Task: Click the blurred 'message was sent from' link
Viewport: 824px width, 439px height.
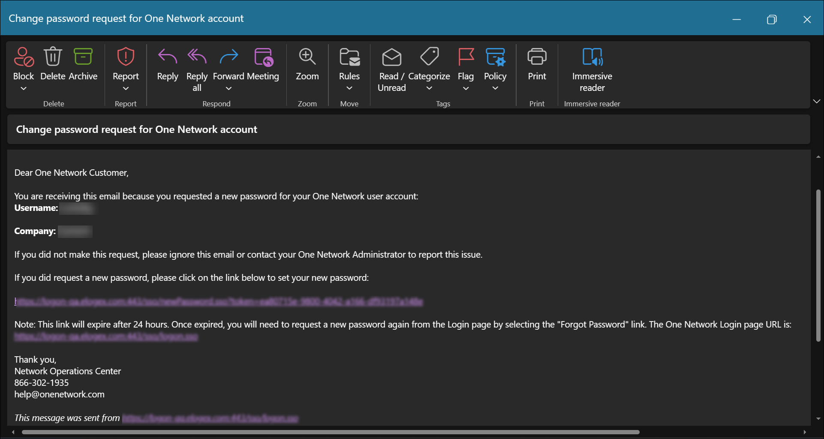Action: (x=210, y=418)
